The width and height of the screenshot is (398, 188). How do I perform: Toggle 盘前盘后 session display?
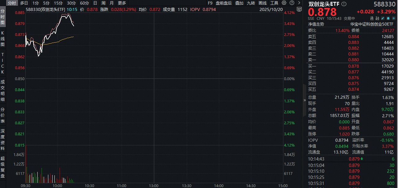pos(224,3)
